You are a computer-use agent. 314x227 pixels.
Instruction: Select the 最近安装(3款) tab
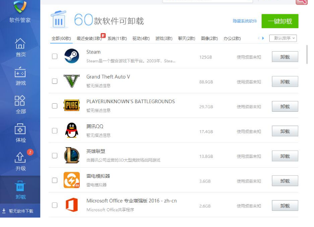[x=89, y=38]
